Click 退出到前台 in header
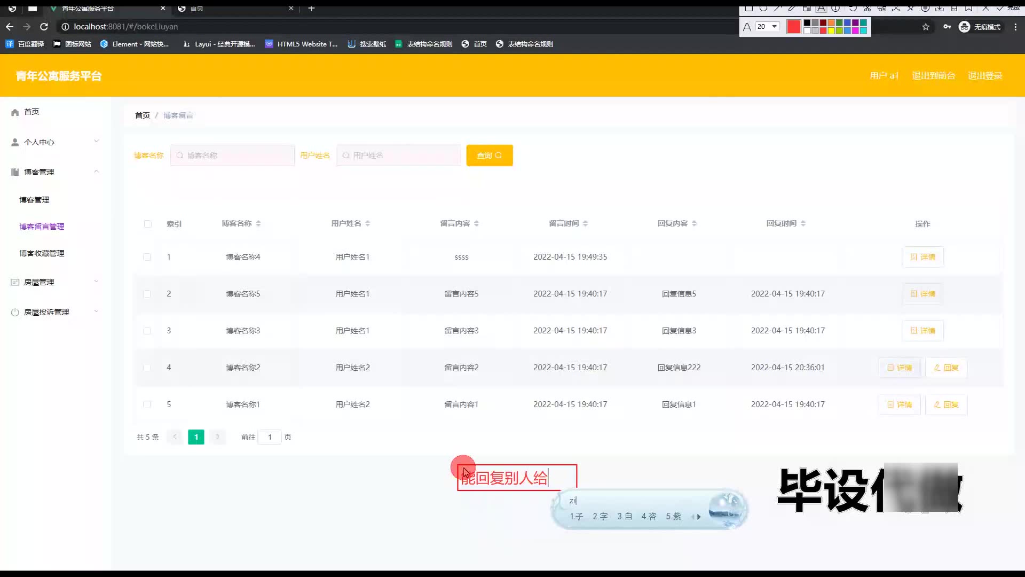This screenshot has width=1025, height=577. click(934, 76)
